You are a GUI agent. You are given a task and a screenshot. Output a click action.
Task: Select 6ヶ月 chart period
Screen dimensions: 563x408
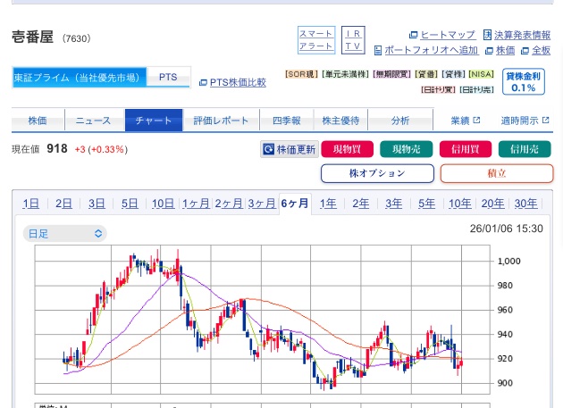tap(295, 204)
